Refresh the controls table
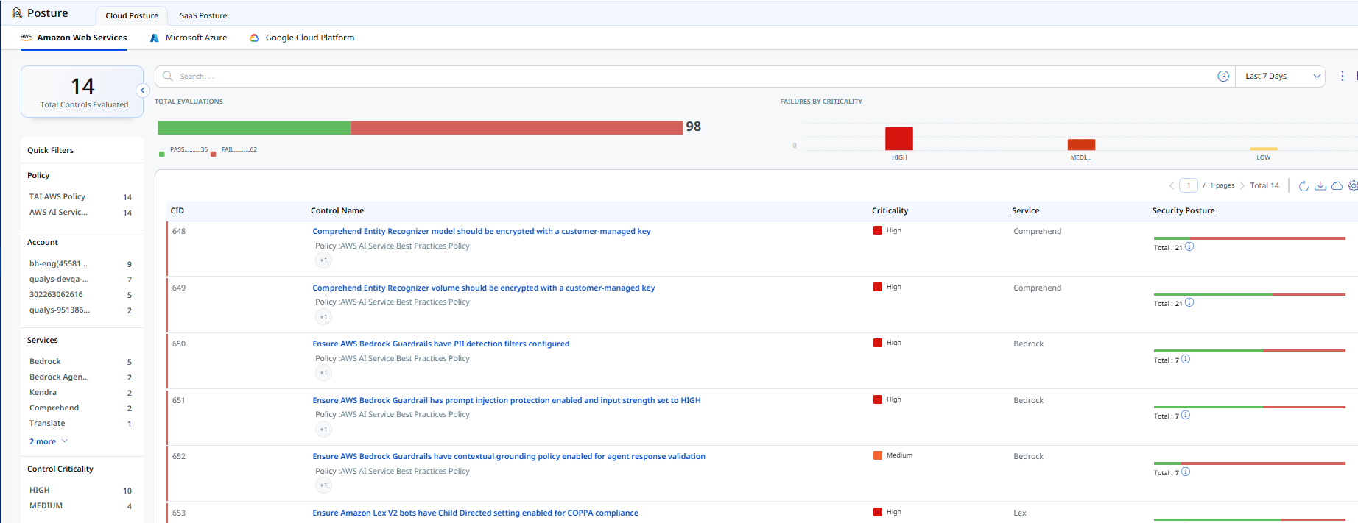Screen dimensions: 1358x523 click(x=1304, y=185)
